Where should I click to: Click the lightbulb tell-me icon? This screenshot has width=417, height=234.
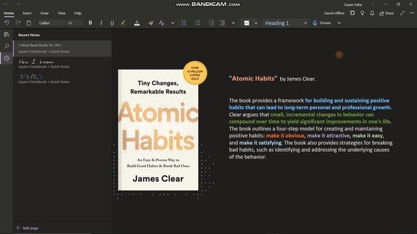point(362,13)
